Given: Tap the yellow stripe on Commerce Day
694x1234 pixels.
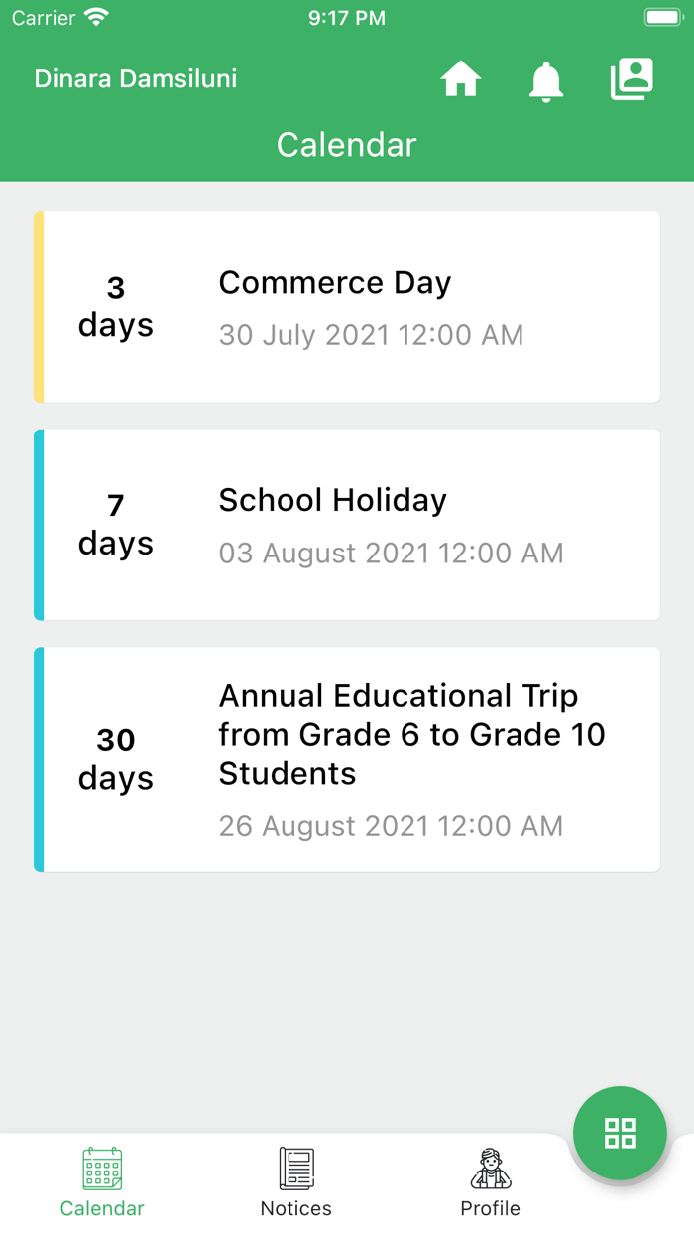Looking at the screenshot, I should click(x=39, y=307).
